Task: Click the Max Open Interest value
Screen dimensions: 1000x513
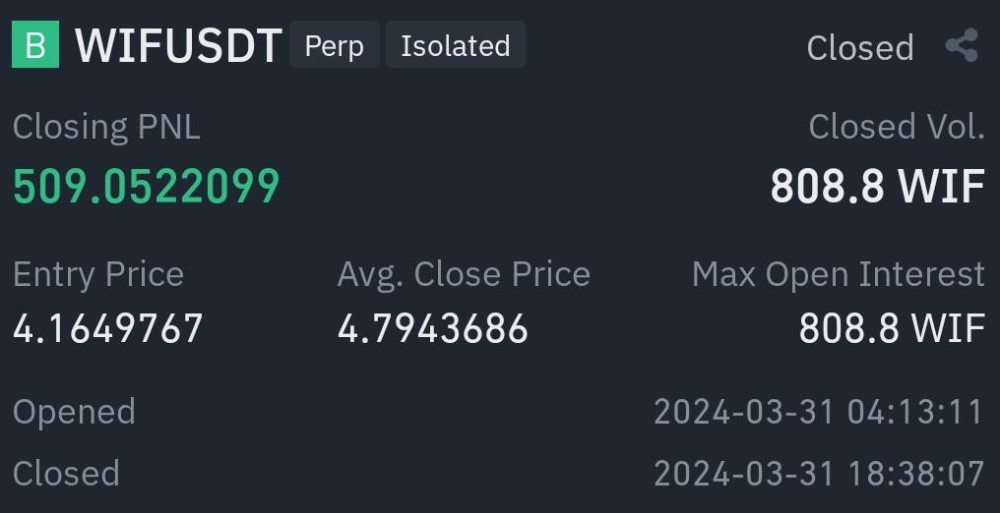Action: pyautogui.click(x=891, y=328)
